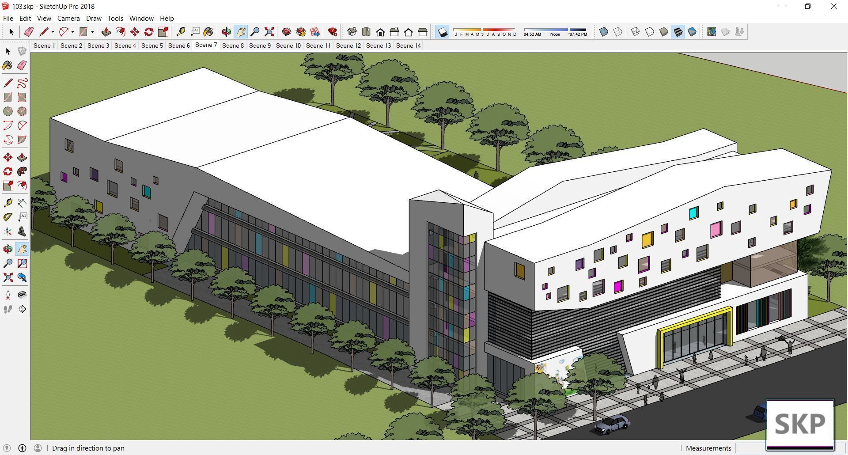Screen dimensions: 848x455
Task: Enable Shaded With Textures style
Action: pyautogui.click(x=678, y=32)
